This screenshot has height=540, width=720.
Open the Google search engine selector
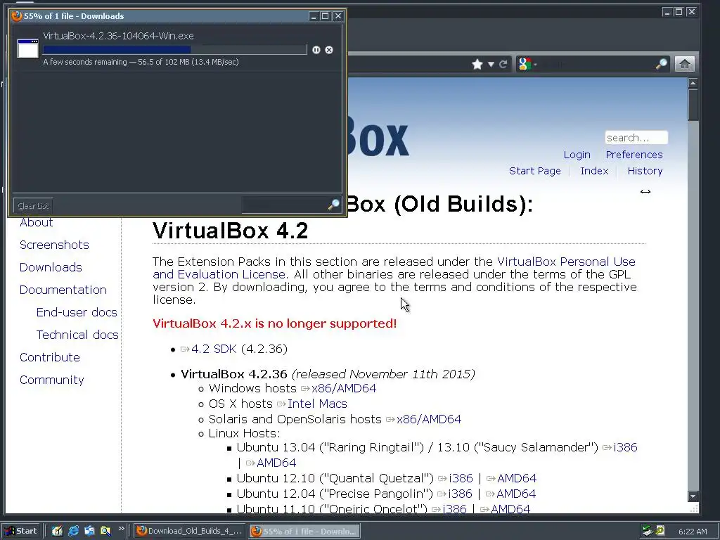(527, 64)
